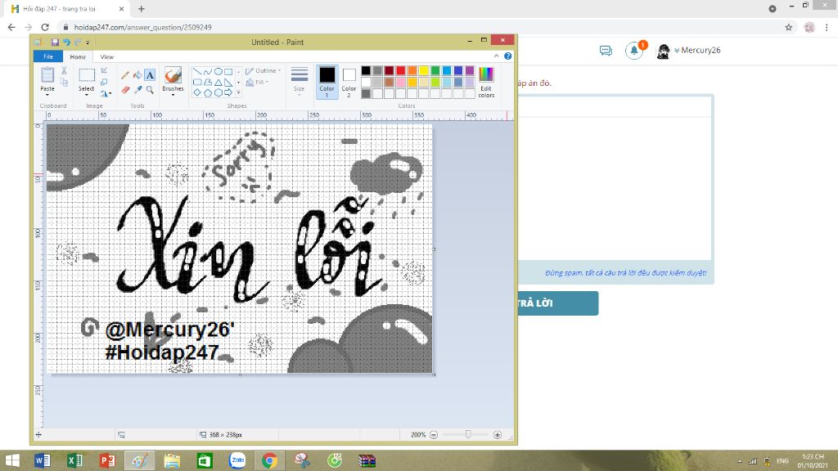The width and height of the screenshot is (838, 471).
Task: Choose the Right triangle shape
Action: coord(228,83)
